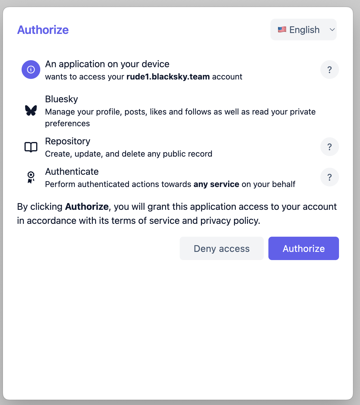Click the terms of service notice text

click(x=177, y=214)
